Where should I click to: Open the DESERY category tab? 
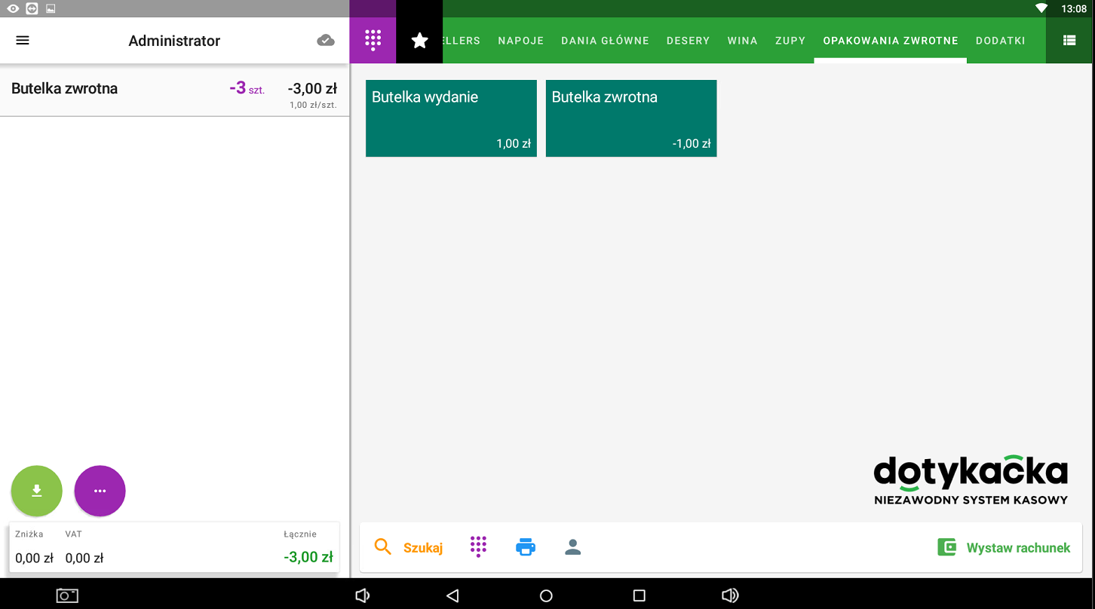pos(688,41)
